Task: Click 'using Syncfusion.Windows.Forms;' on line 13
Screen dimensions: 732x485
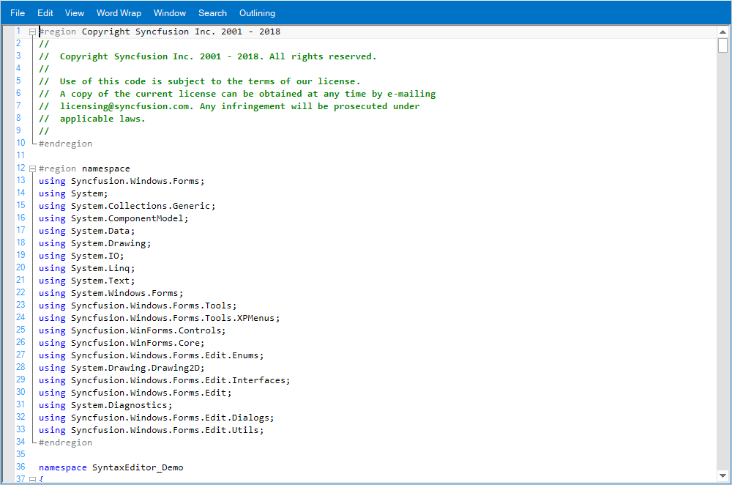Action: [x=122, y=181]
